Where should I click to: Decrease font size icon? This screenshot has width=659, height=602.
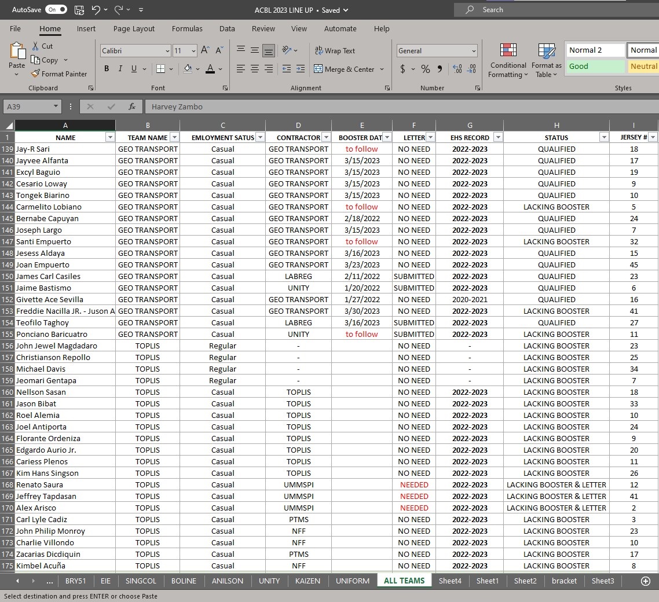click(x=219, y=50)
